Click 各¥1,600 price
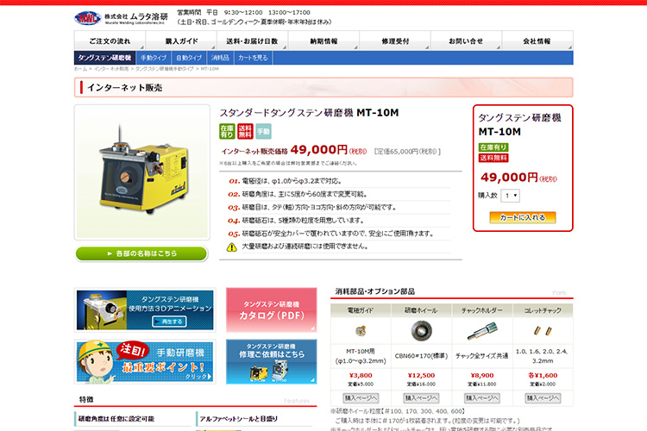The width and height of the screenshot is (647, 431). coord(543,375)
